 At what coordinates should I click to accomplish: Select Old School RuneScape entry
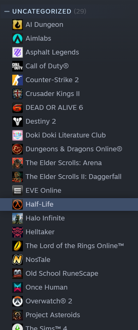[69, 274]
